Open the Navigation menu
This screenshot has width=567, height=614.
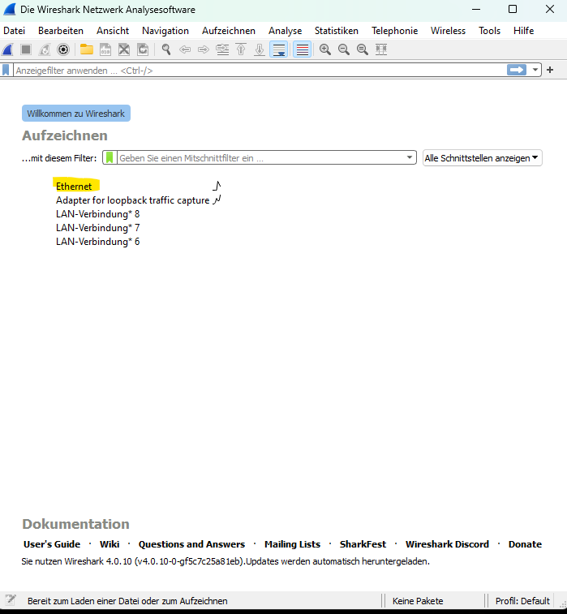coord(165,31)
